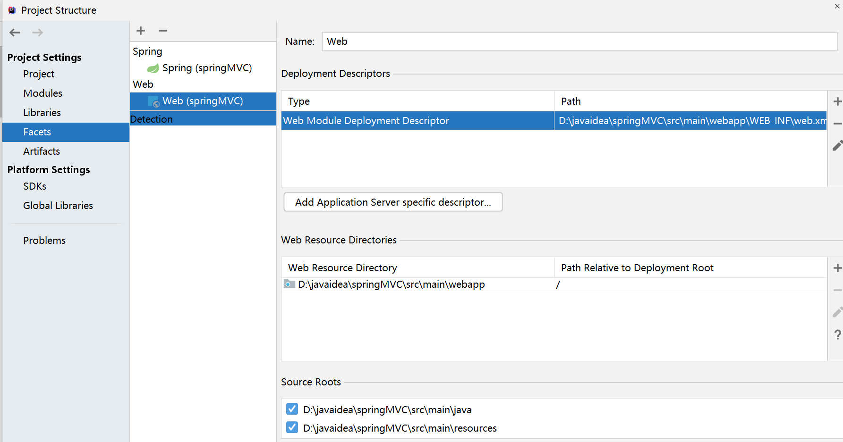Add a deployment descriptor with plus icon
This screenshot has height=442, width=843.
pos(837,101)
